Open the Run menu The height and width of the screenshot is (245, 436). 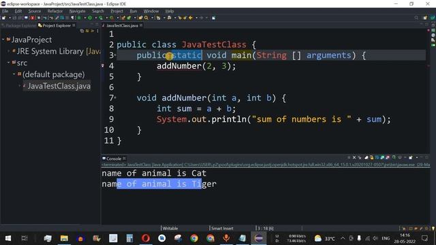coord(134,11)
